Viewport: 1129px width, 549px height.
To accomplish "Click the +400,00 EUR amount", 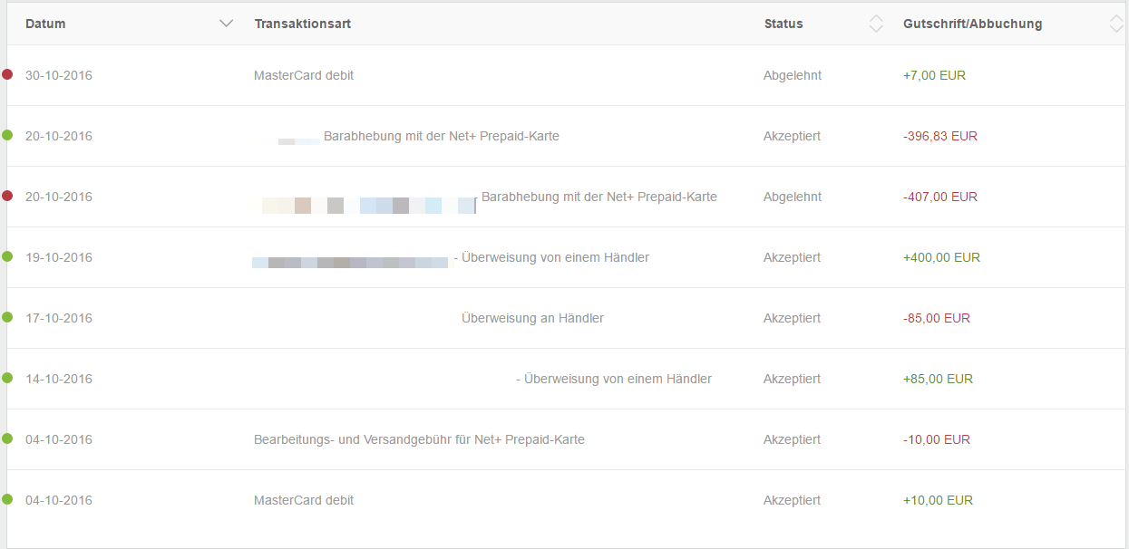I will point(941,257).
